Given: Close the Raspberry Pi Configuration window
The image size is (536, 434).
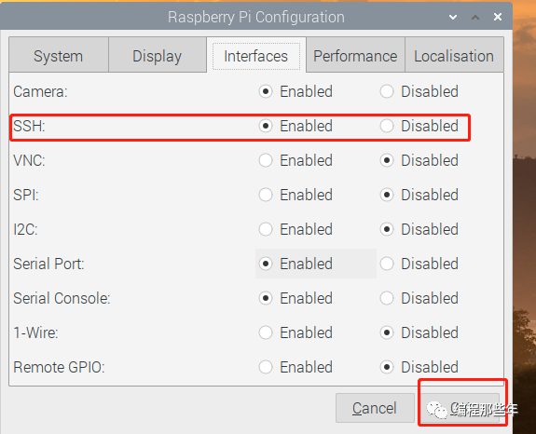Looking at the screenshot, I should (498, 17).
